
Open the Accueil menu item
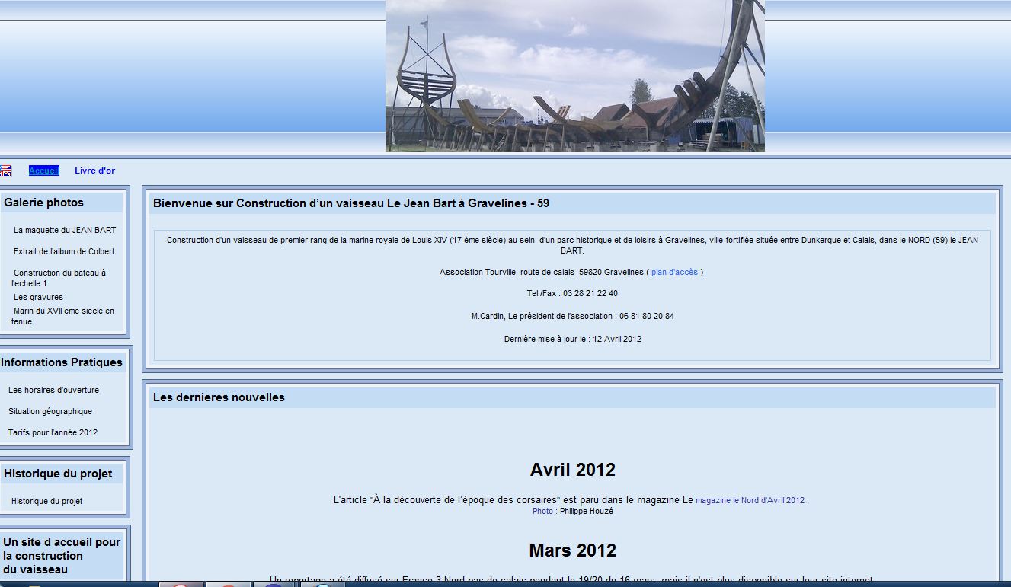44,171
